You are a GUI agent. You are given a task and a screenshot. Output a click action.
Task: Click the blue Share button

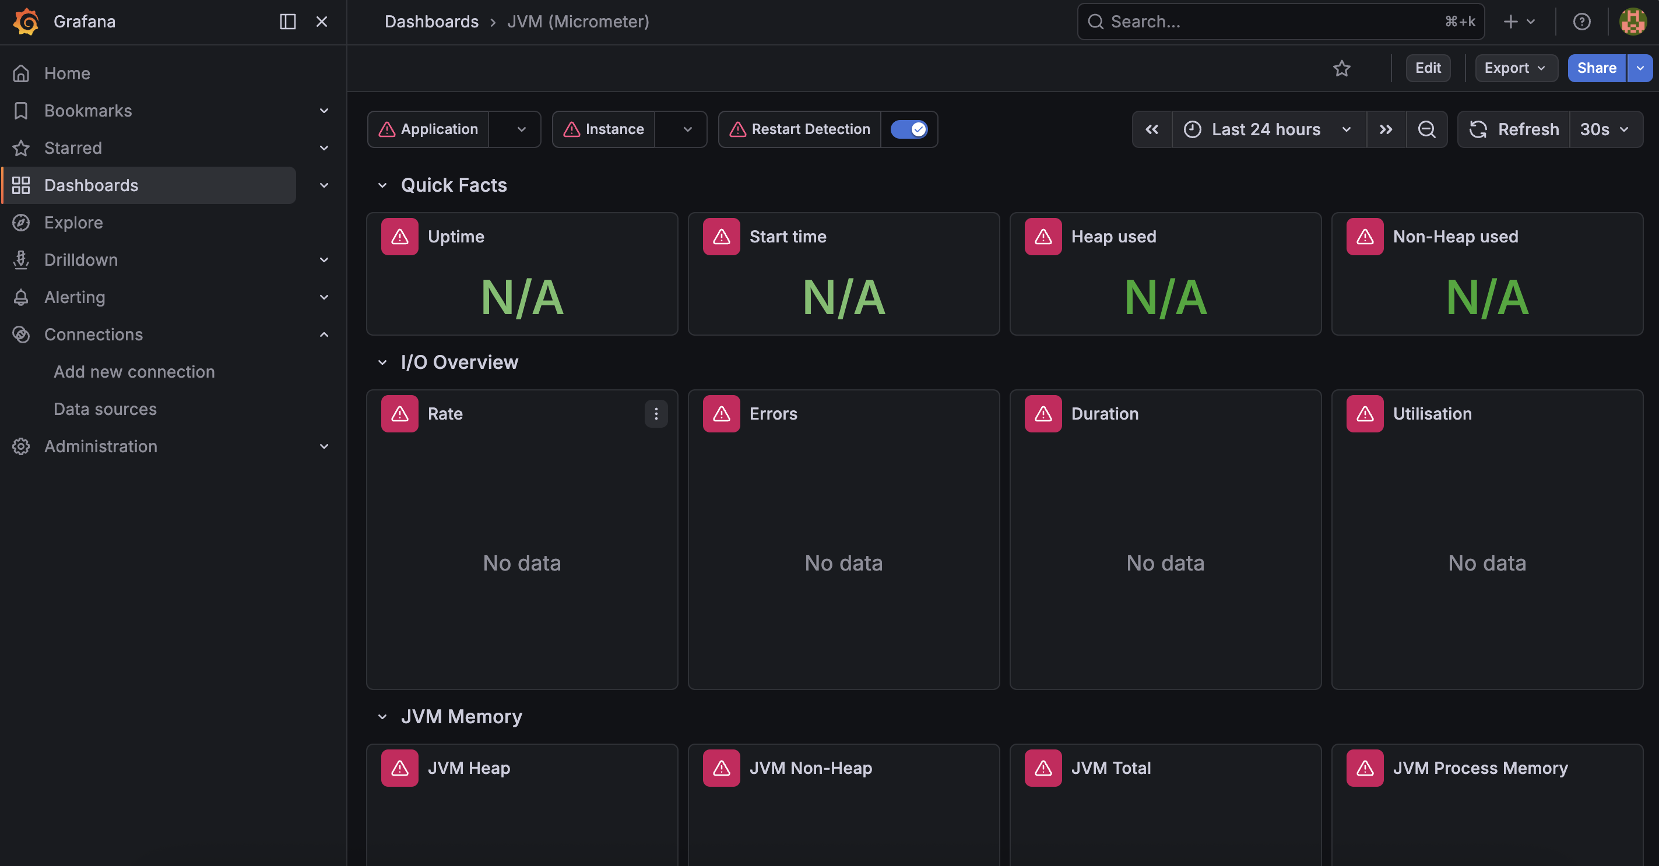[x=1596, y=68]
